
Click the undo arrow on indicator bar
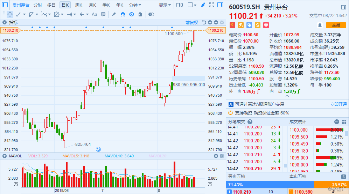click(204, 22)
